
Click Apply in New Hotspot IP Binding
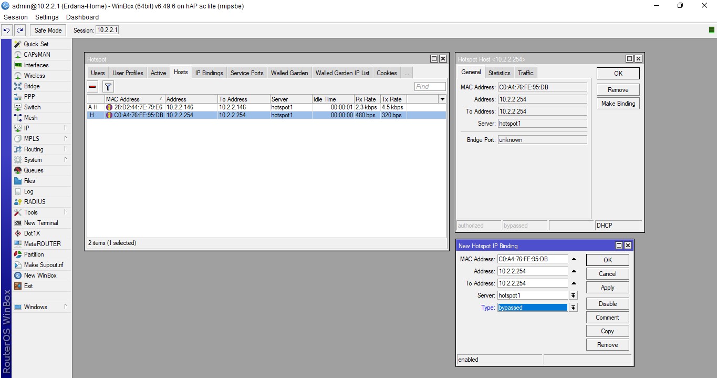(x=607, y=288)
